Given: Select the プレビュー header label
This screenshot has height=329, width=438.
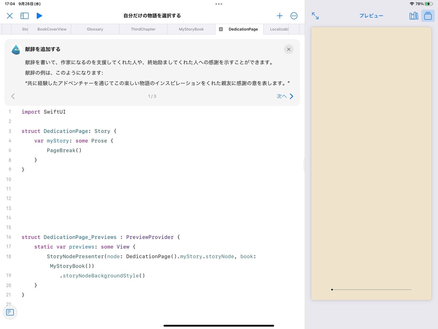Looking at the screenshot, I should coord(371,16).
